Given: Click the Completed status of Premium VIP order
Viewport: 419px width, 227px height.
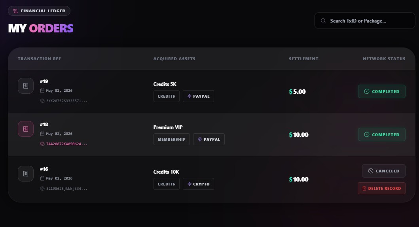Looking at the screenshot, I should click(381, 134).
